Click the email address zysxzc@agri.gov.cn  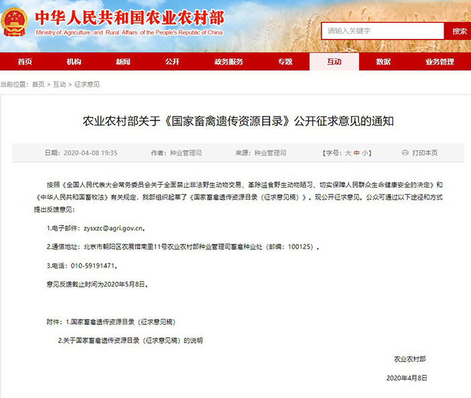(113, 228)
